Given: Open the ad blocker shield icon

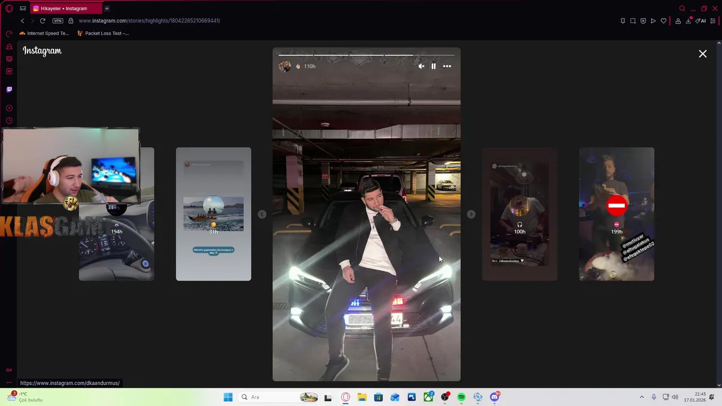Looking at the screenshot, I should pos(643,21).
